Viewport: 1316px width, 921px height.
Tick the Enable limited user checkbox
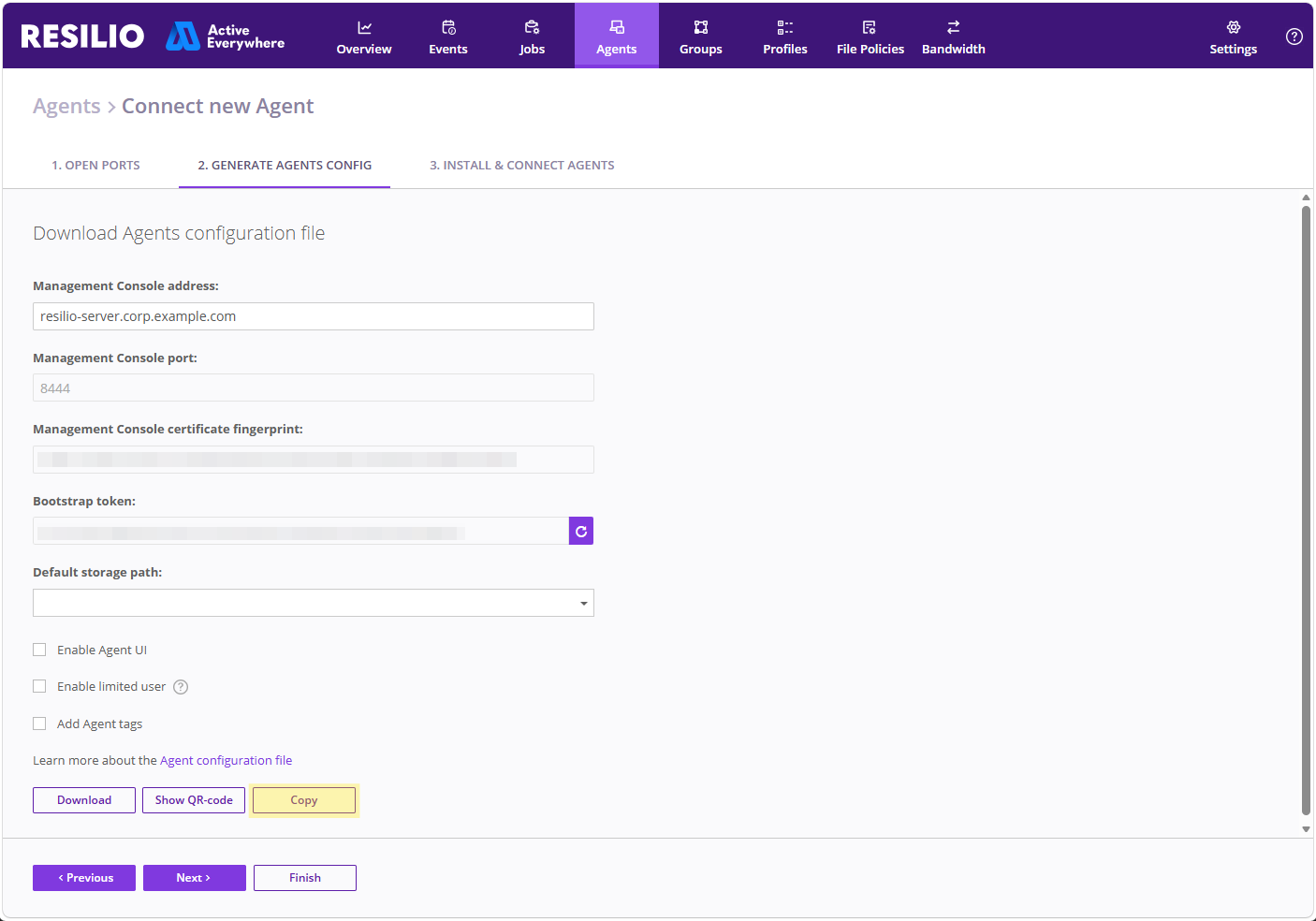39,686
